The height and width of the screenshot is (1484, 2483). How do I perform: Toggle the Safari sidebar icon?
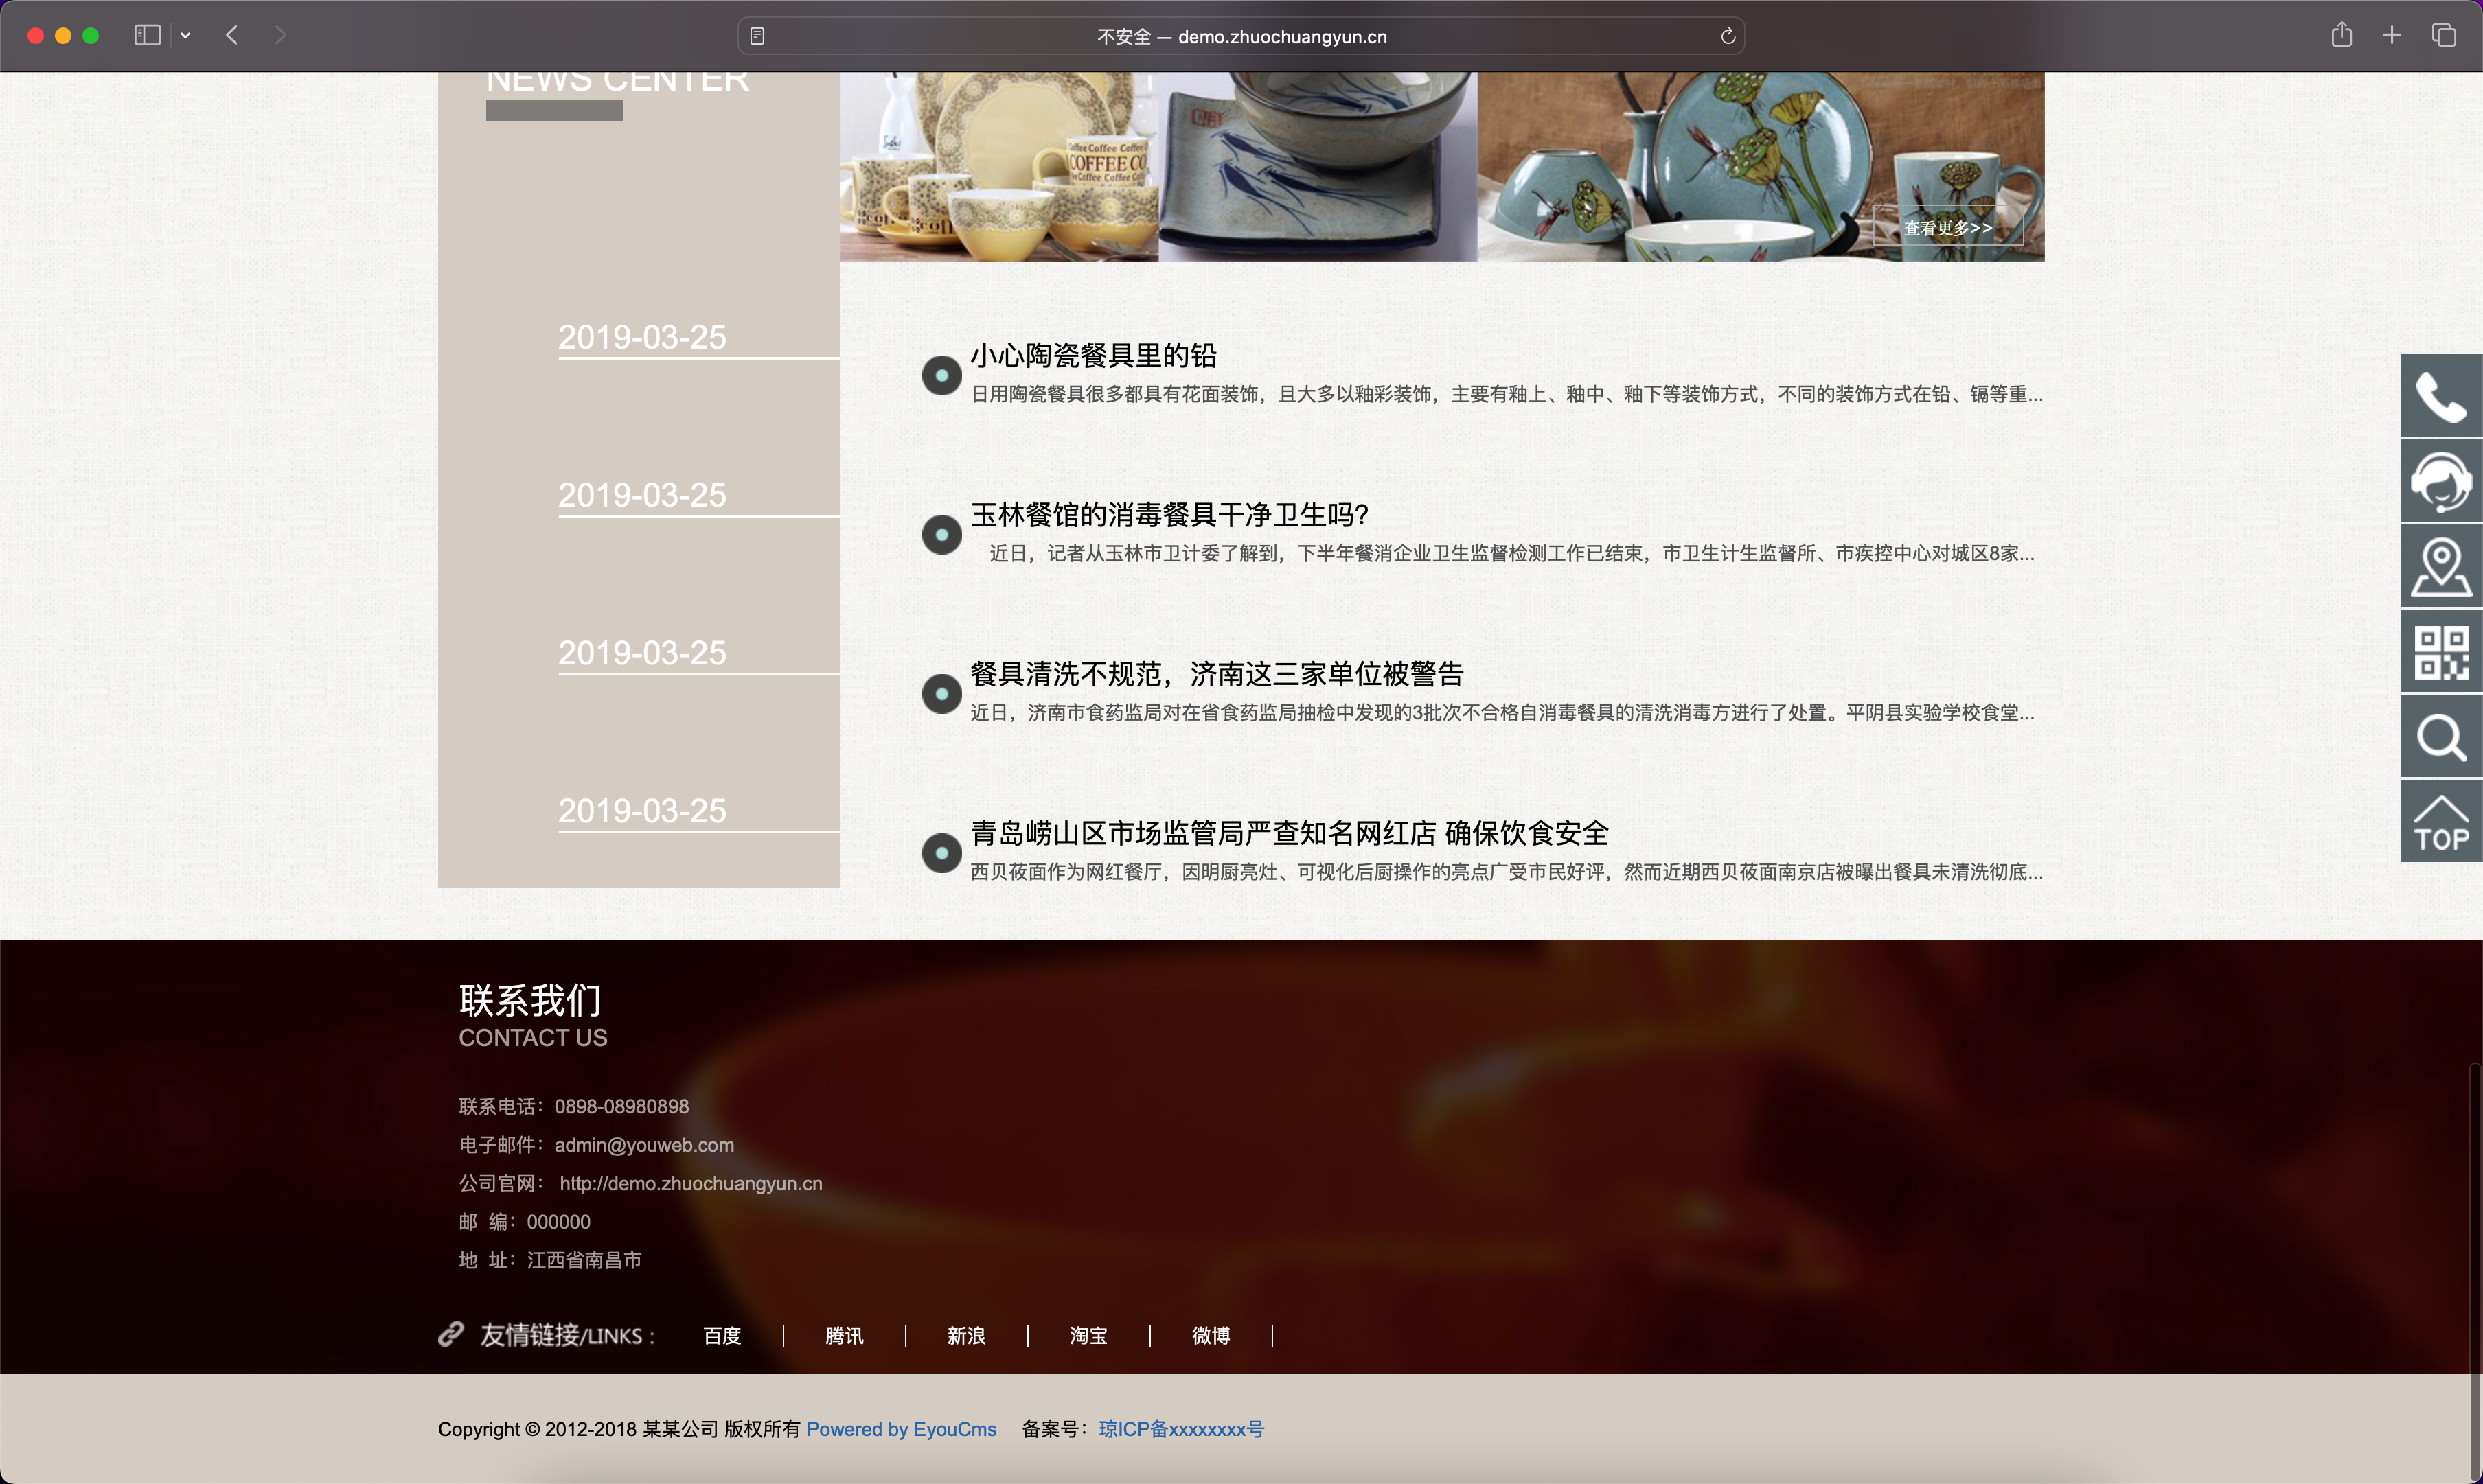tap(147, 35)
